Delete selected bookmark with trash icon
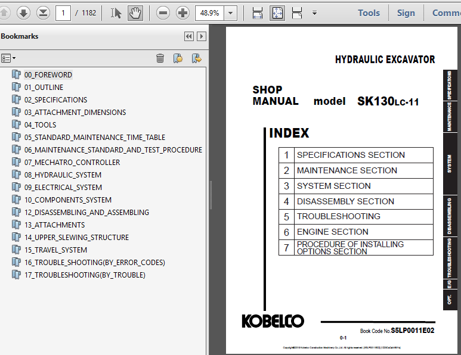This screenshot has height=355, width=461. point(160,58)
